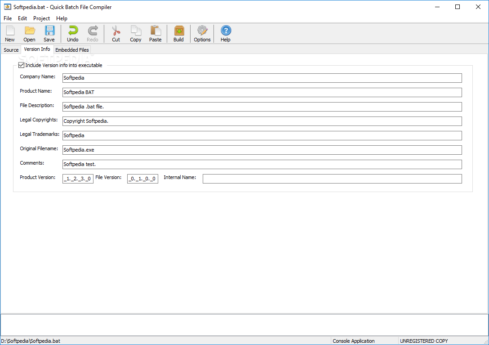Screen dimensions: 489x345
Task: Click UNREGISTERED COPY status text
Action: pyautogui.click(x=424, y=341)
